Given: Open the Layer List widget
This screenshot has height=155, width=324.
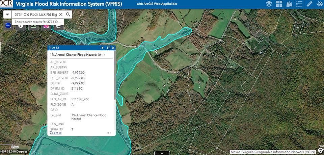Looking at the screenshot, I should (269, 4).
